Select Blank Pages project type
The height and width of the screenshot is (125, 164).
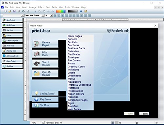pyautogui.click(x=75, y=36)
